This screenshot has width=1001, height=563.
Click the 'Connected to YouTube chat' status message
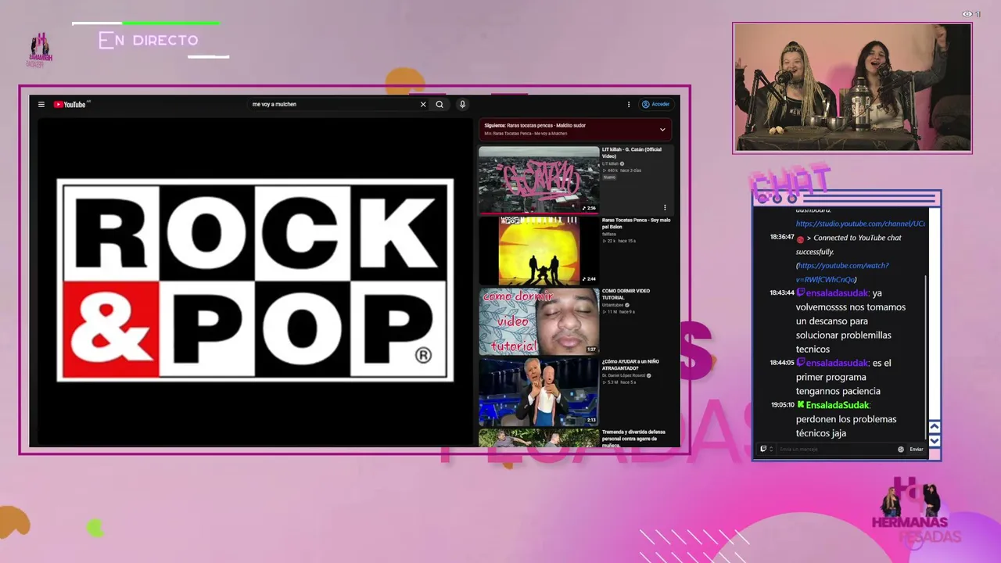849,245
